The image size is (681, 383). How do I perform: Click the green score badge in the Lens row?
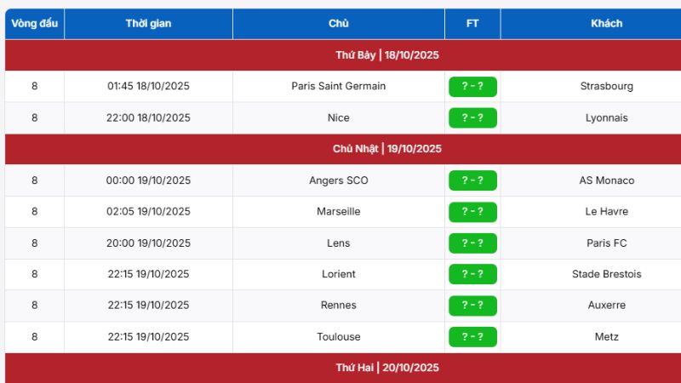[x=472, y=243]
